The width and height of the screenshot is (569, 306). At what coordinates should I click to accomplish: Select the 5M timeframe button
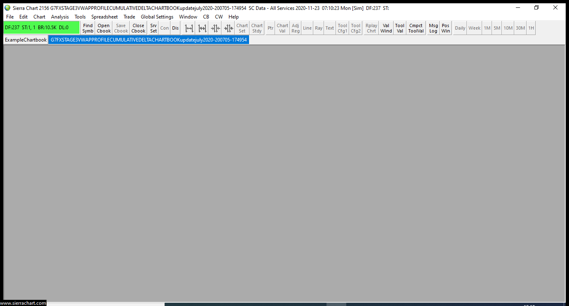(497, 28)
